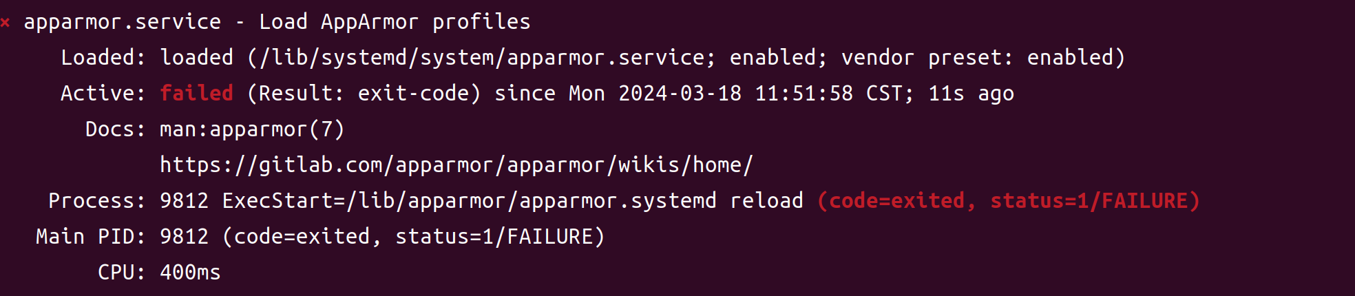Click the 'Loaded:' label
This screenshot has width=1355, height=296.
103,57
